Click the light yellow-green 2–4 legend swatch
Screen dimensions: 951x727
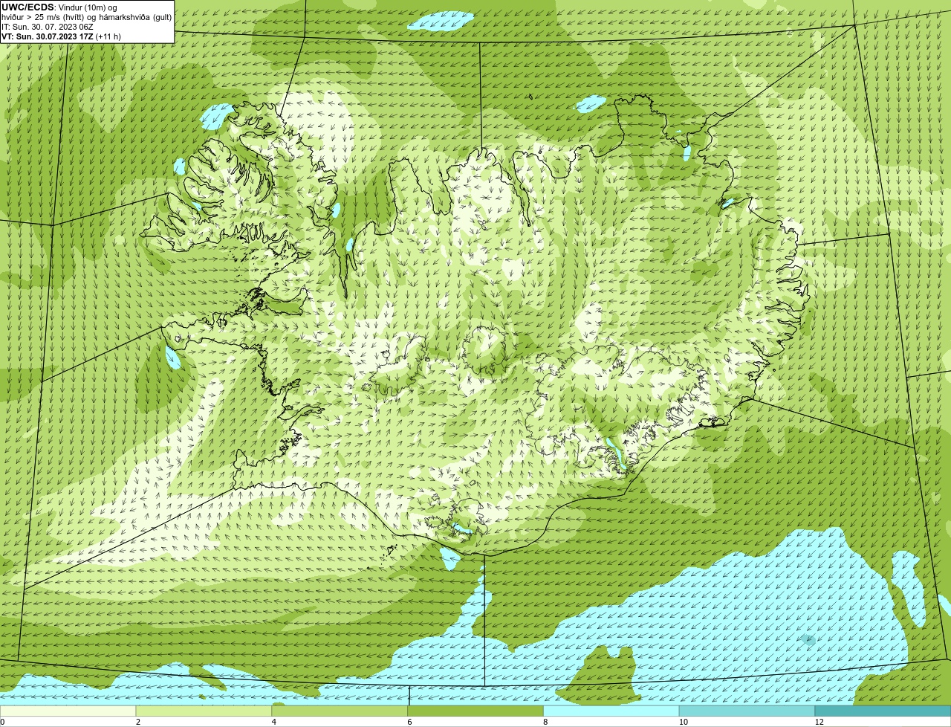click(204, 711)
